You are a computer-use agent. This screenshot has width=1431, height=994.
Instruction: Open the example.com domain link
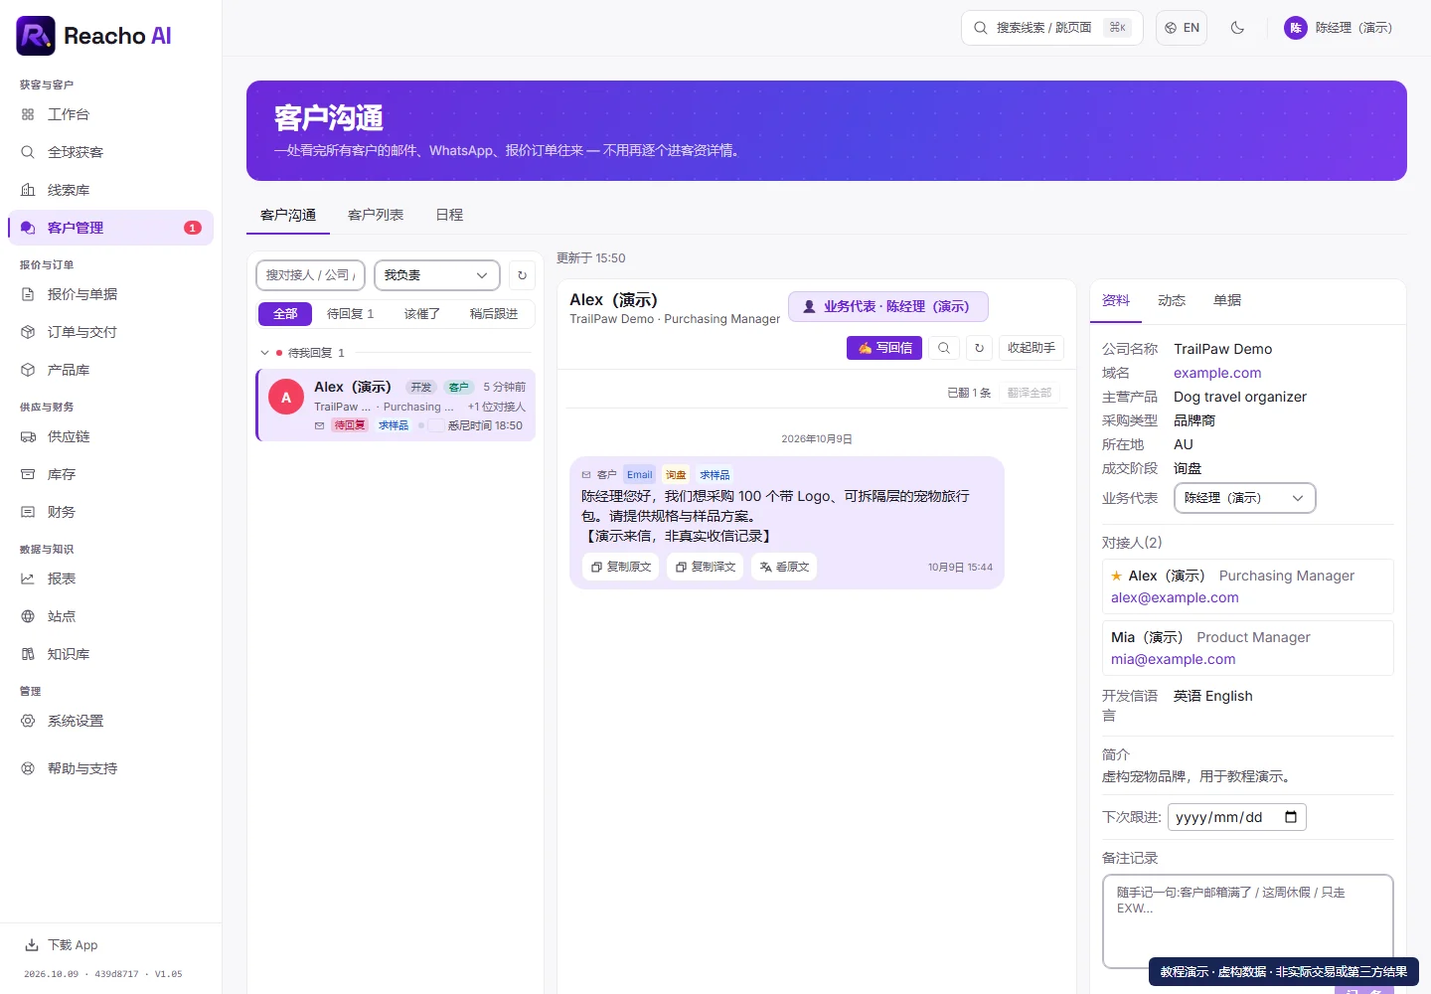[x=1217, y=373]
